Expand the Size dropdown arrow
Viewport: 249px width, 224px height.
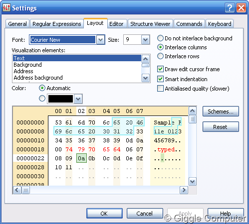tap(145, 40)
